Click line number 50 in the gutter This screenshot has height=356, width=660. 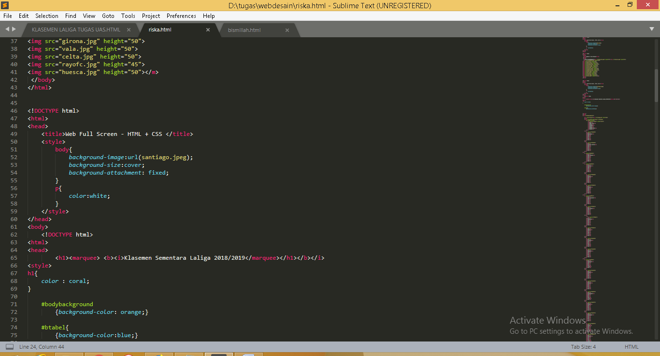[x=14, y=142]
